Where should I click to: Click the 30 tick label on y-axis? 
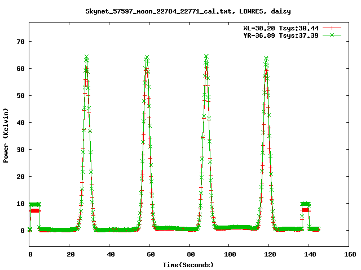[x=20, y=150]
